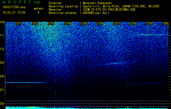The image size is (171, 109).
Task: Click the 1254 time label
Action: coord(67,23)
